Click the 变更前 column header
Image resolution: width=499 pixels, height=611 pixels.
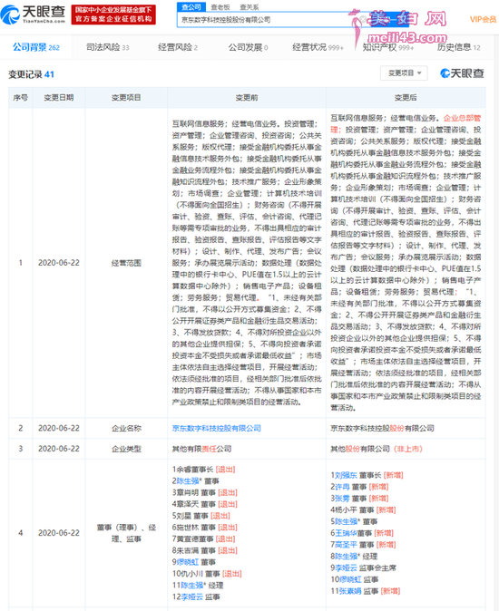point(247,98)
